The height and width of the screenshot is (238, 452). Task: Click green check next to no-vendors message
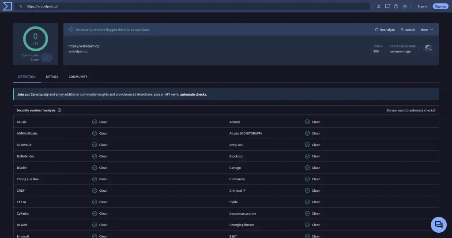pos(71,30)
